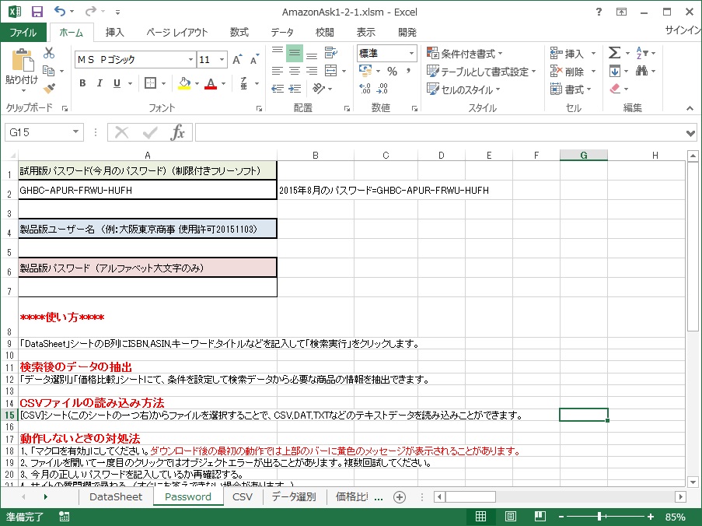
Task: Open Cell Styles dropdown
Action: [x=463, y=89]
